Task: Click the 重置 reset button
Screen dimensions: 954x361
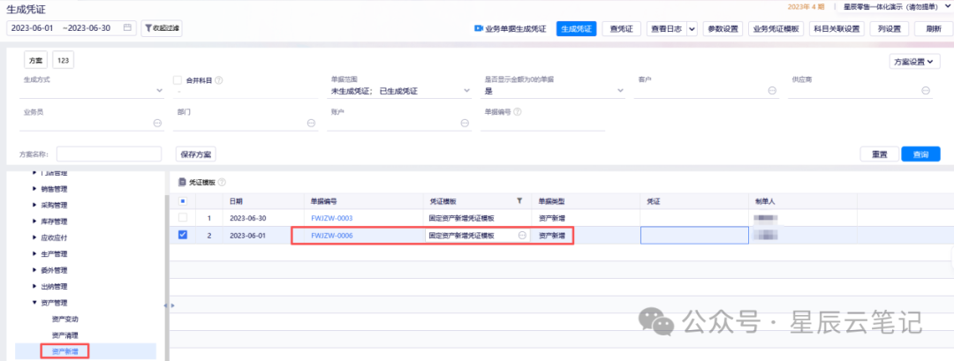Action: [x=879, y=154]
